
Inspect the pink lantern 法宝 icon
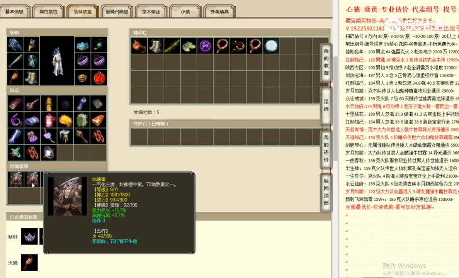coord(49,120)
